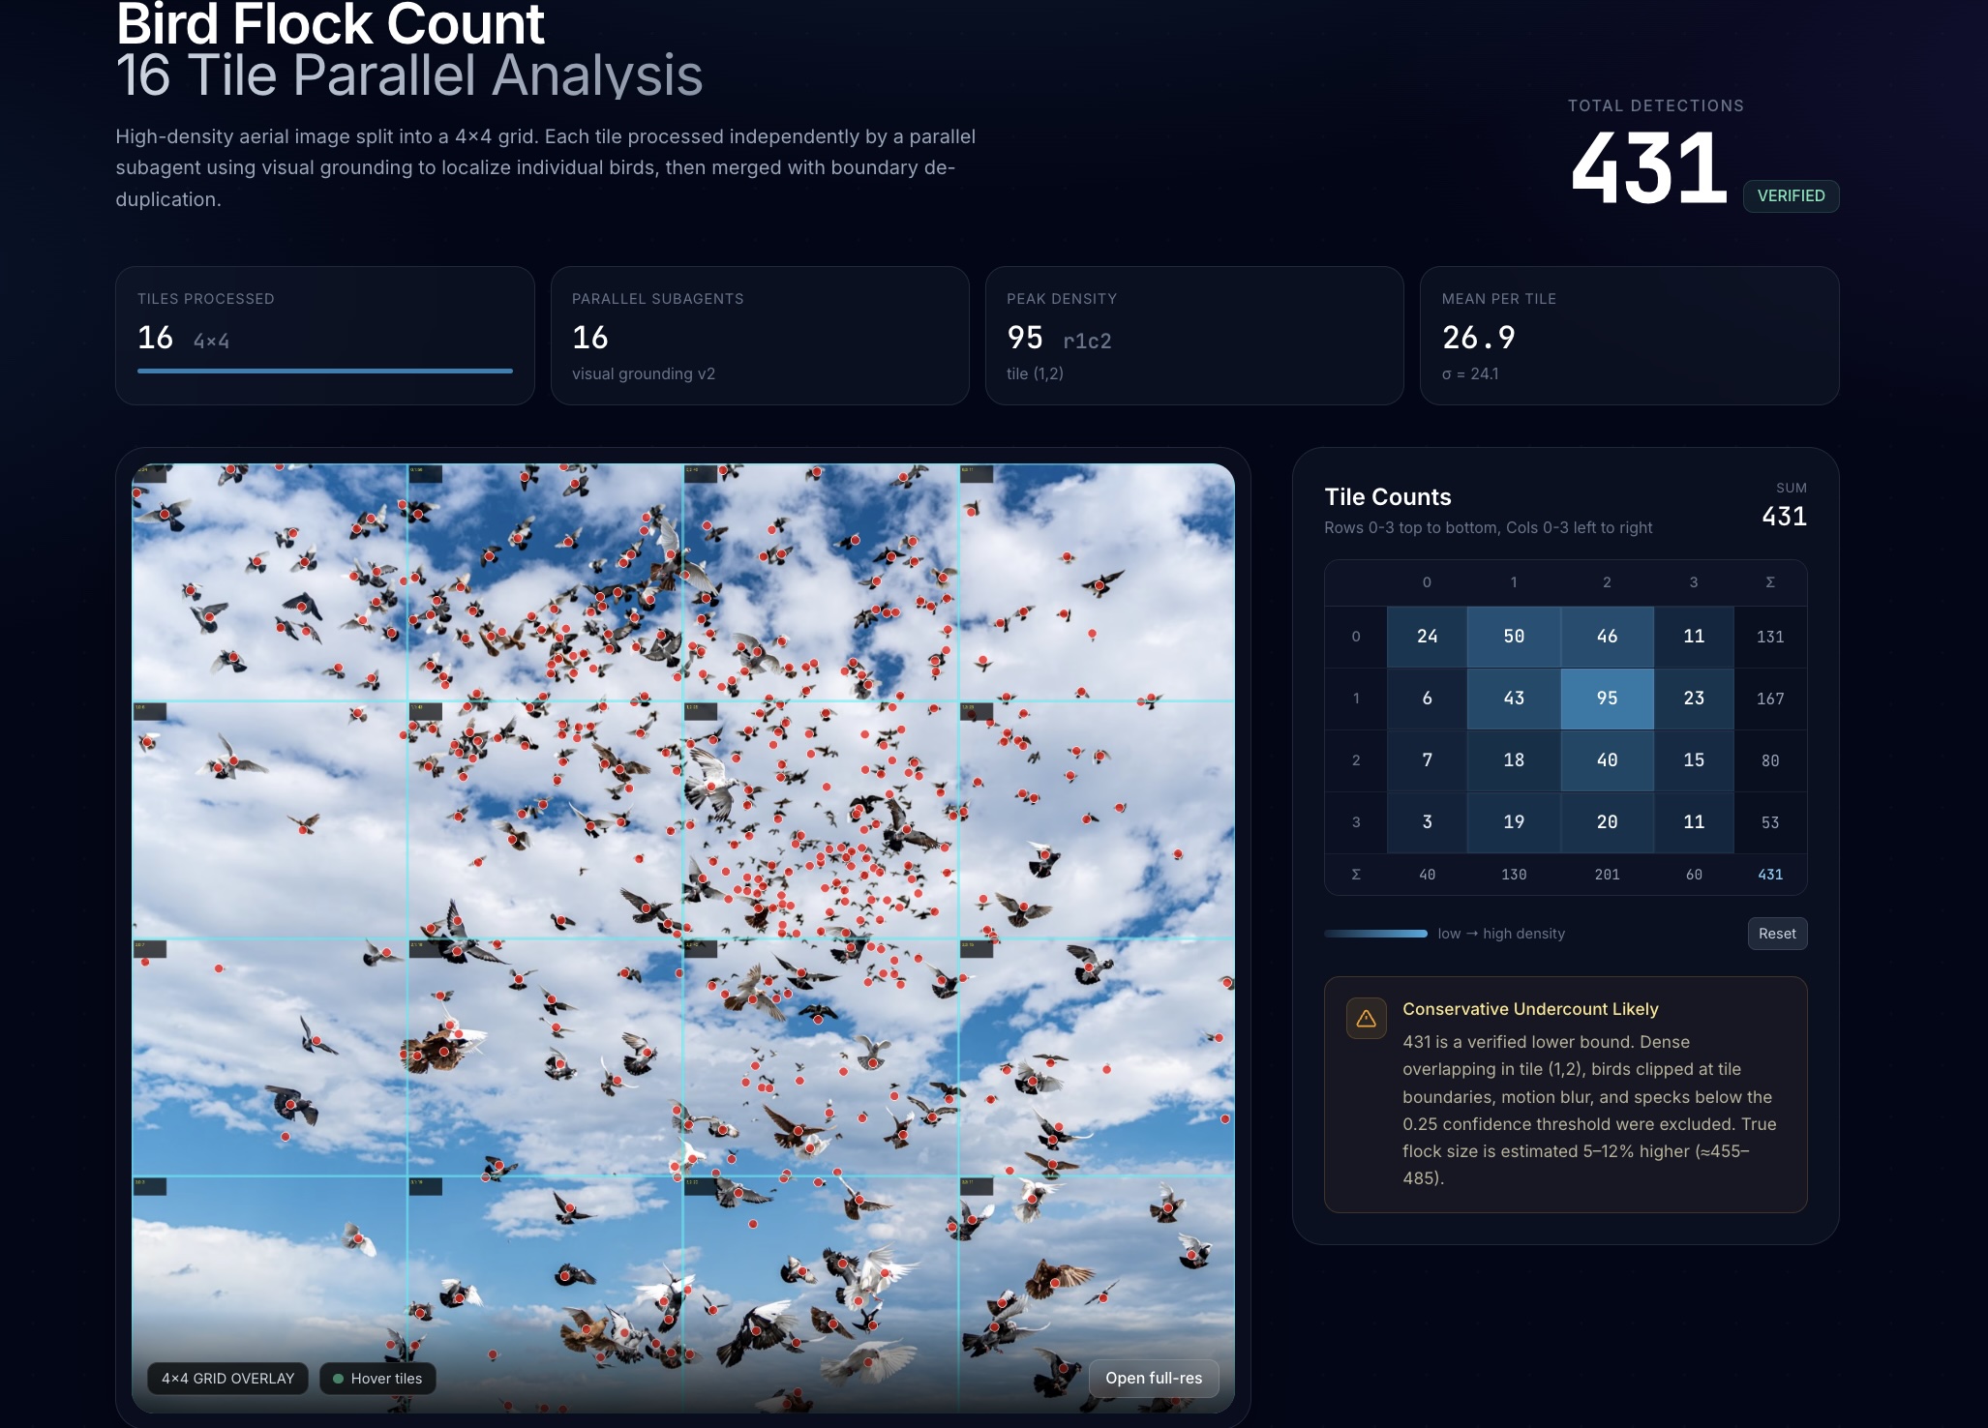Viewport: 1988px width, 1428px height.
Task: Click the warning triangle icon
Action: (1366, 1019)
